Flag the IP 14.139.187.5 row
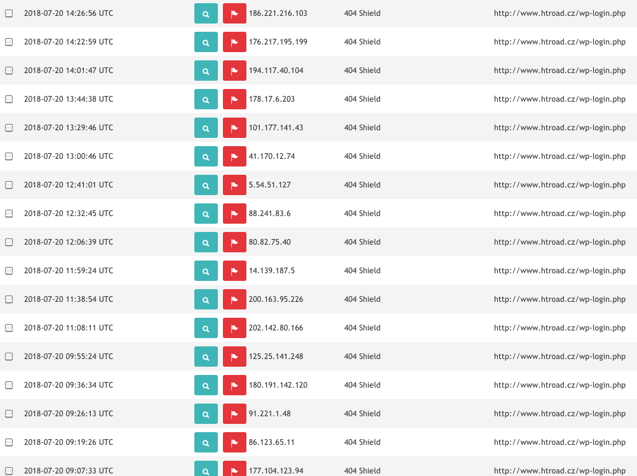Viewport: 637px width, 476px height. [234, 271]
